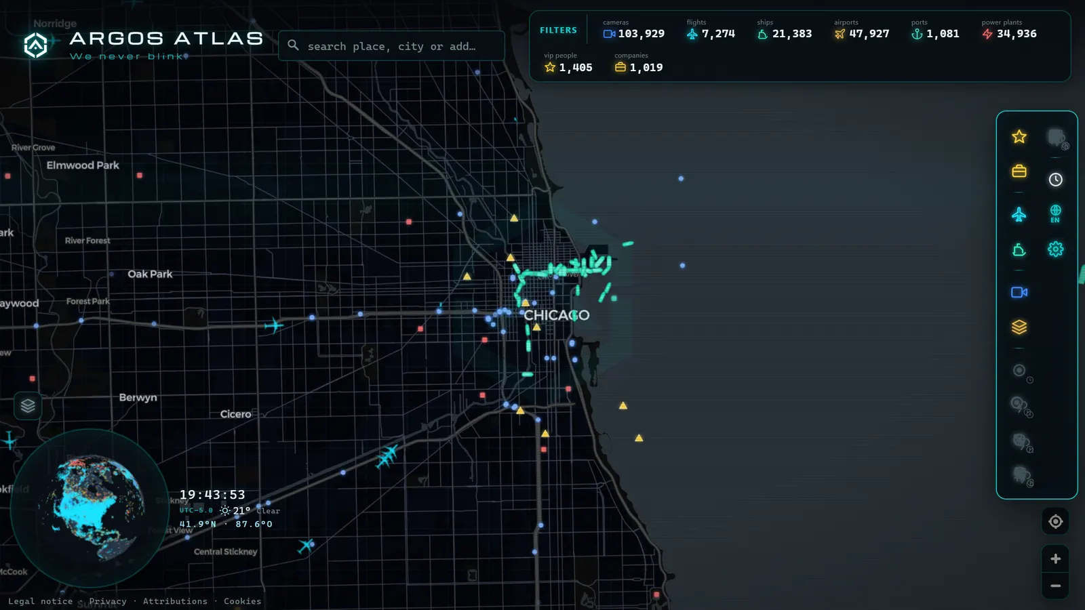Click the locate me crosshair button
This screenshot has width=1085, height=610.
(1055, 521)
